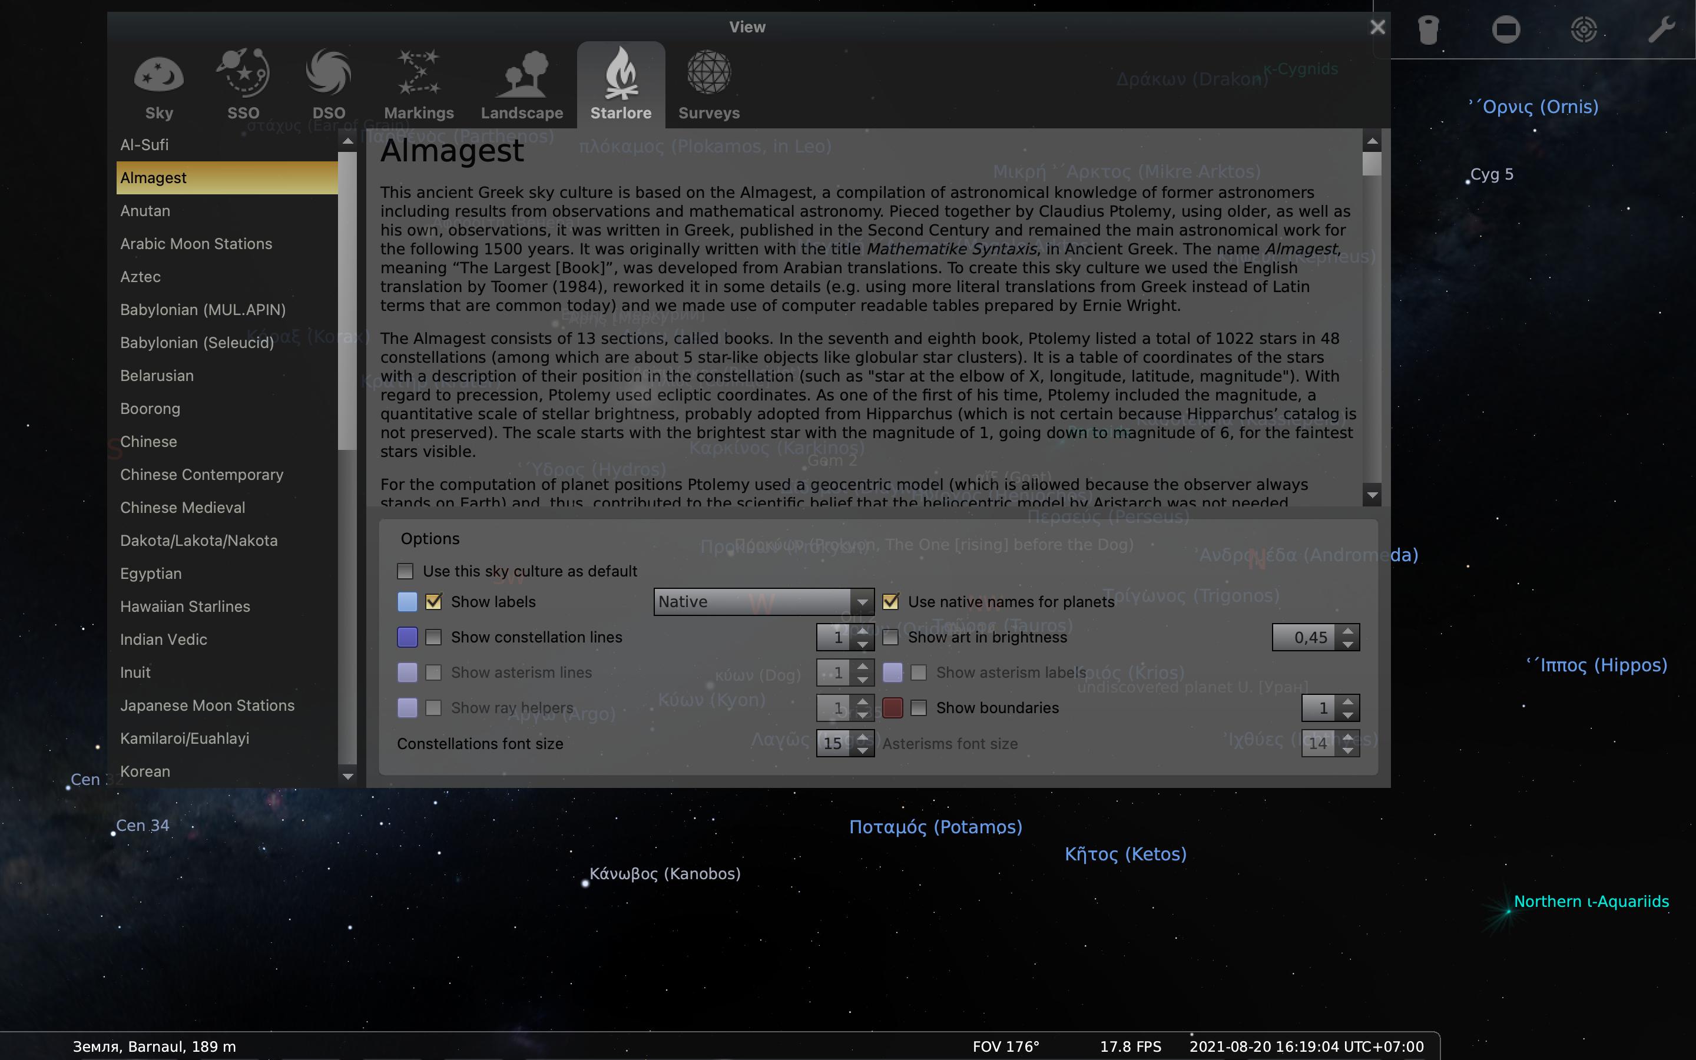Open the Show boundaries color swatch
This screenshot has height=1060, width=1696.
tap(893, 708)
